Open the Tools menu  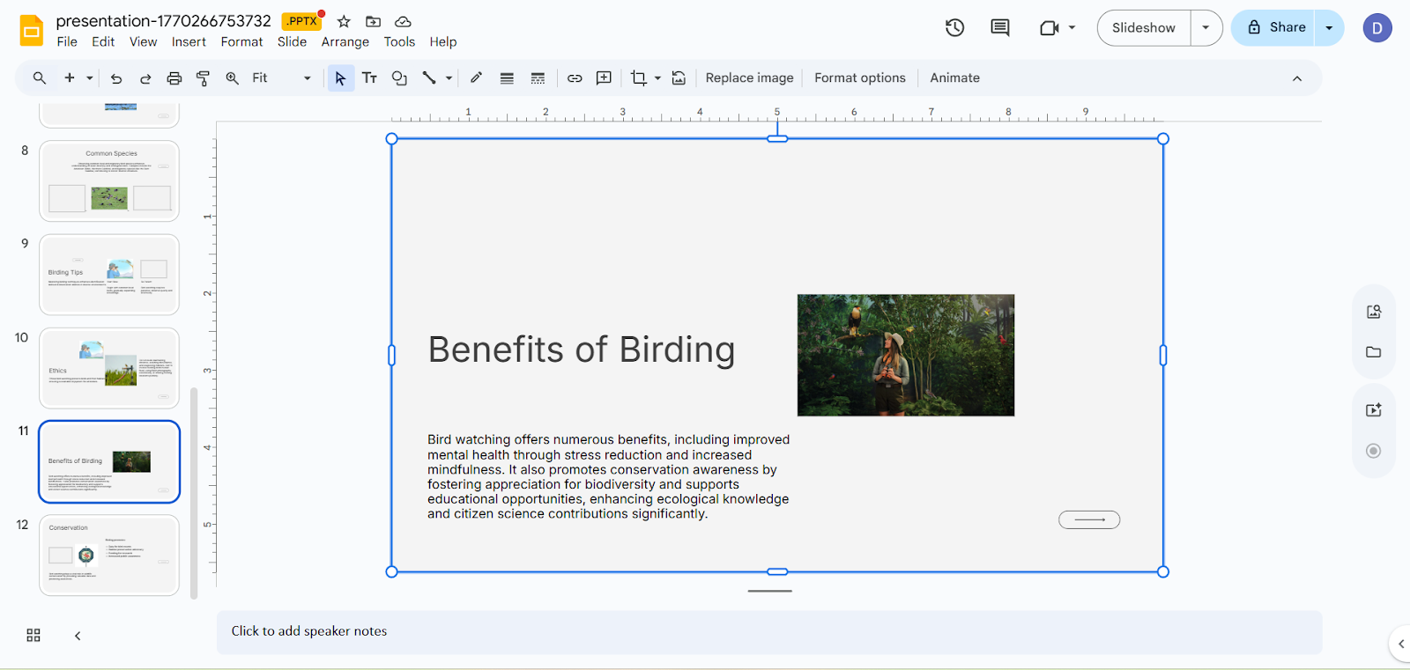pyautogui.click(x=399, y=42)
